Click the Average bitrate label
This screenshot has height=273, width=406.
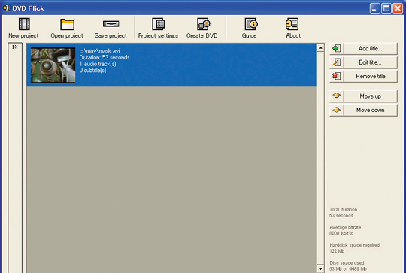345,227
